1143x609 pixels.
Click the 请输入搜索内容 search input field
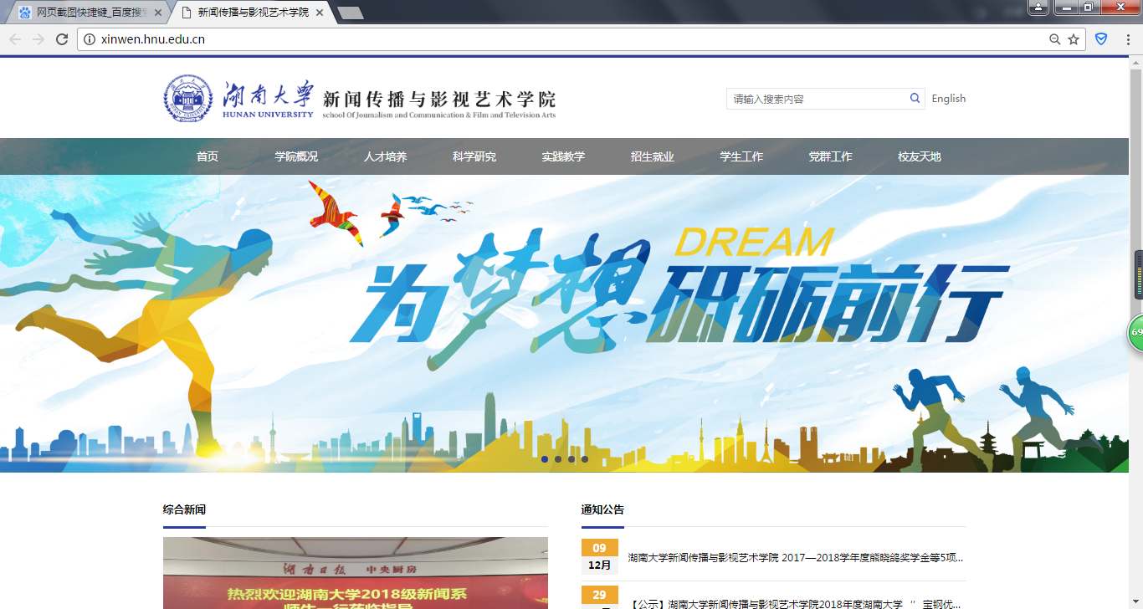(816, 99)
